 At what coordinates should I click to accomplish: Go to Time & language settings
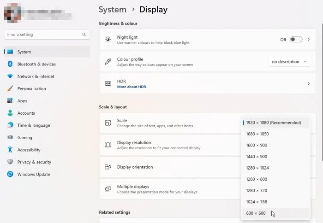pyautogui.click(x=47, y=125)
